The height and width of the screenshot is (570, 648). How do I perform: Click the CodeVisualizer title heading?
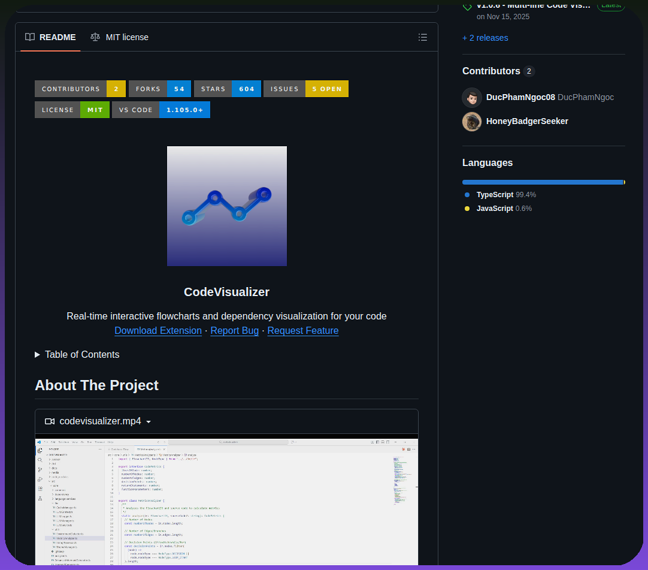point(226,292)
